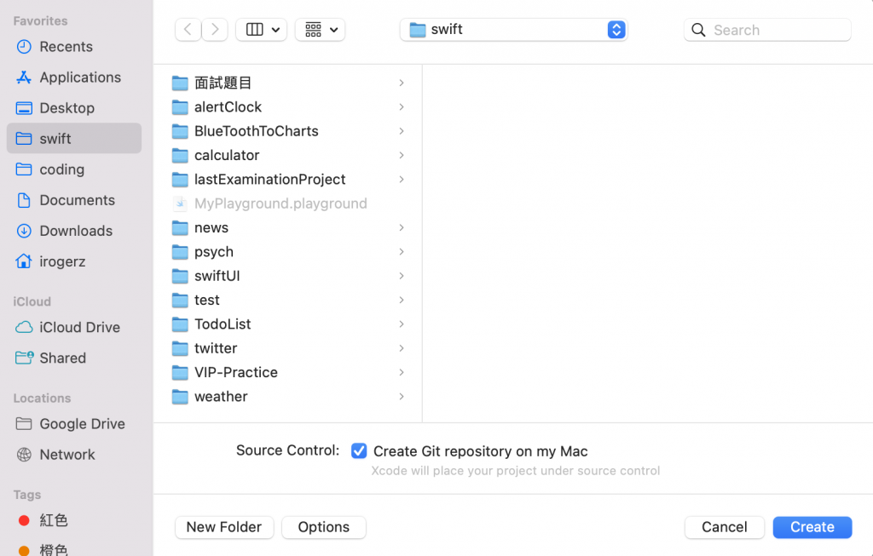Go back with the left chevron button
Viewport: 873px width, 556px height.
[x=188, y=30]
